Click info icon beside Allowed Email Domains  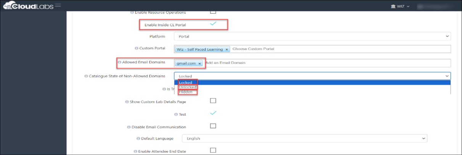click(119, 62)
